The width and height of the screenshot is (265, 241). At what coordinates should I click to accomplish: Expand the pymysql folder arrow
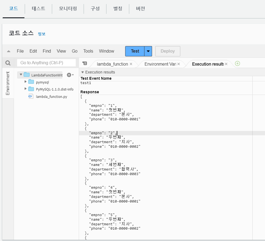coord(26,82)
